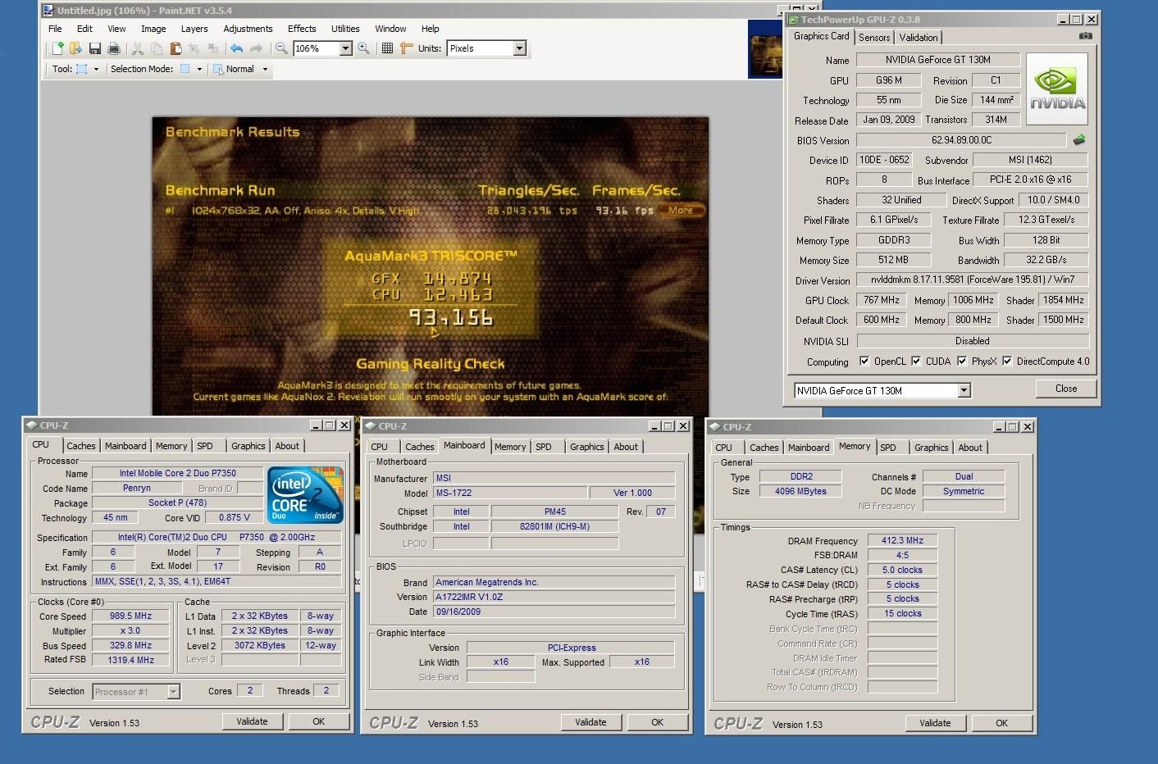Click OK in the right CPU-Z window

tap(1002, 723)
